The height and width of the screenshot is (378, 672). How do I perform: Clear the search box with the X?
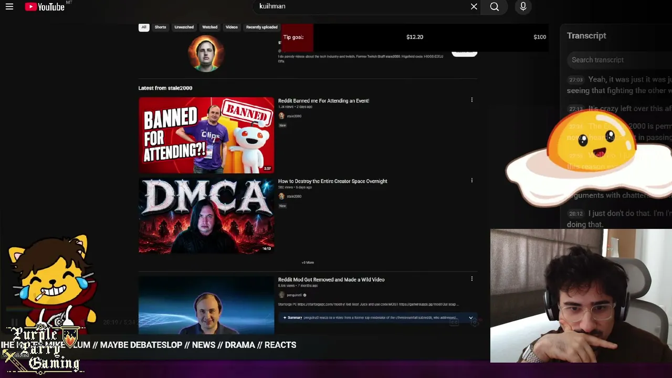coord(474,7)
